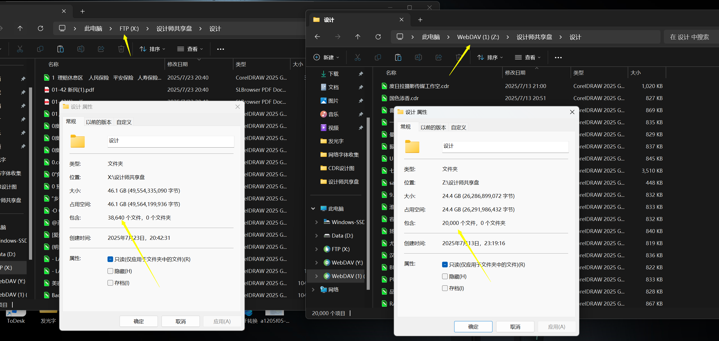Open the 音乐 Music quick access folder

(x=333, y=114)
